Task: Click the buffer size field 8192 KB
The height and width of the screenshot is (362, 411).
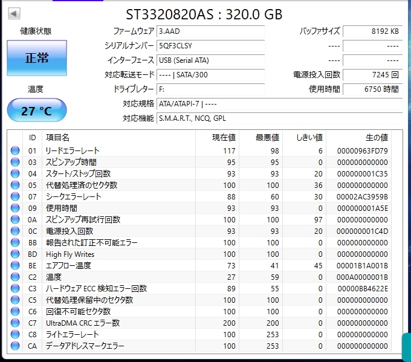Action: [x=372, y=31]
